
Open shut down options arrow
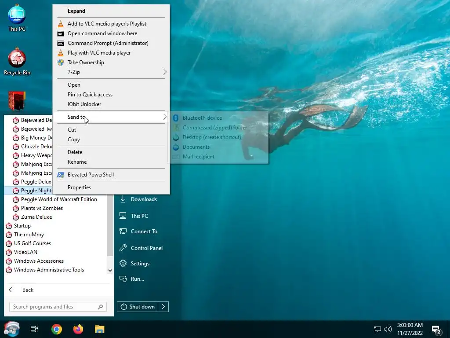point(163,307)
